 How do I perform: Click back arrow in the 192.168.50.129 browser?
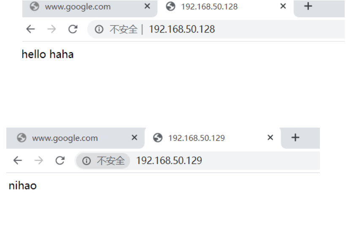(x=18, y=160)
